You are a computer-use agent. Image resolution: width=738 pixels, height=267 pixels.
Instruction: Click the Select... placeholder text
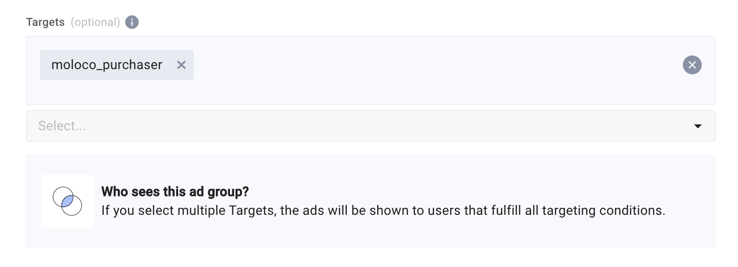pyautogui.click(x=62, y=126)
